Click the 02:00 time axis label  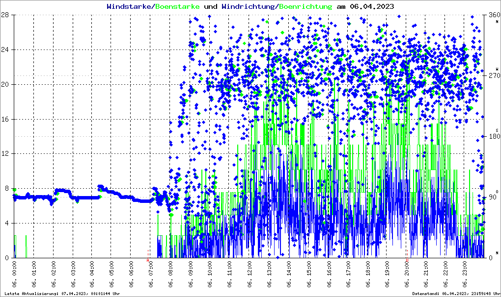[54, 273]
